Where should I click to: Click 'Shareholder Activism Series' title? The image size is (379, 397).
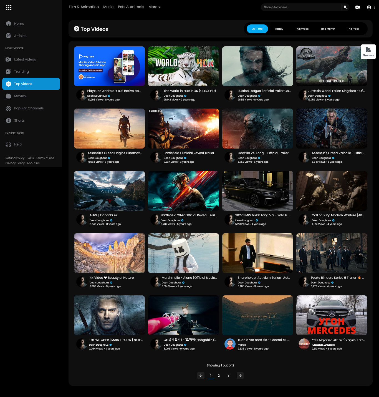pos(264,278)
